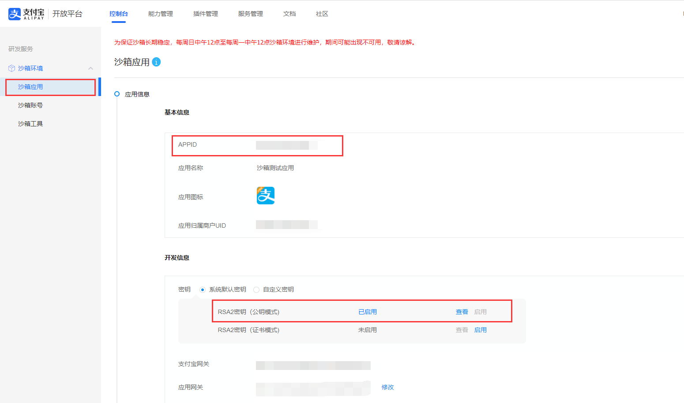Click the Alipay application icon thumbnail
684x403 pixels.
click(x=265, y=195)
